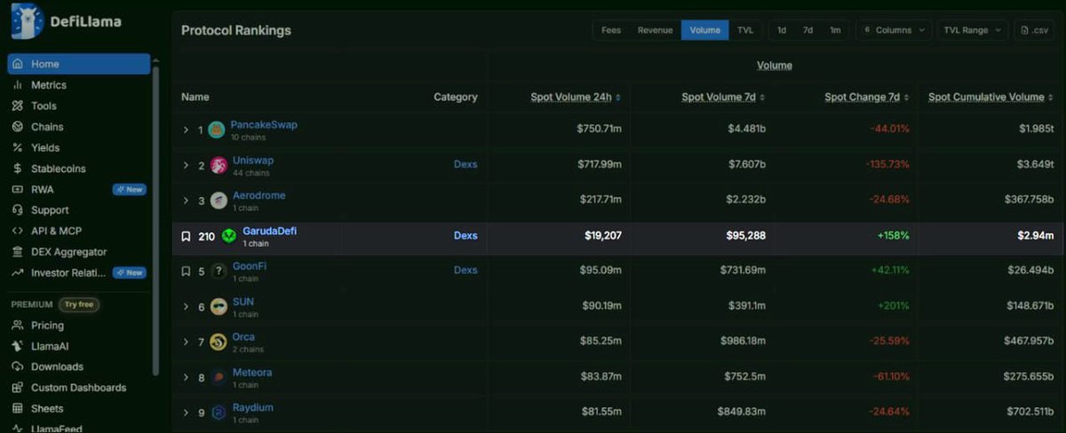Expand the Aerodrome row chevron
The image size is (1066, 433).
pyautogui.click(x=186, y=201)
